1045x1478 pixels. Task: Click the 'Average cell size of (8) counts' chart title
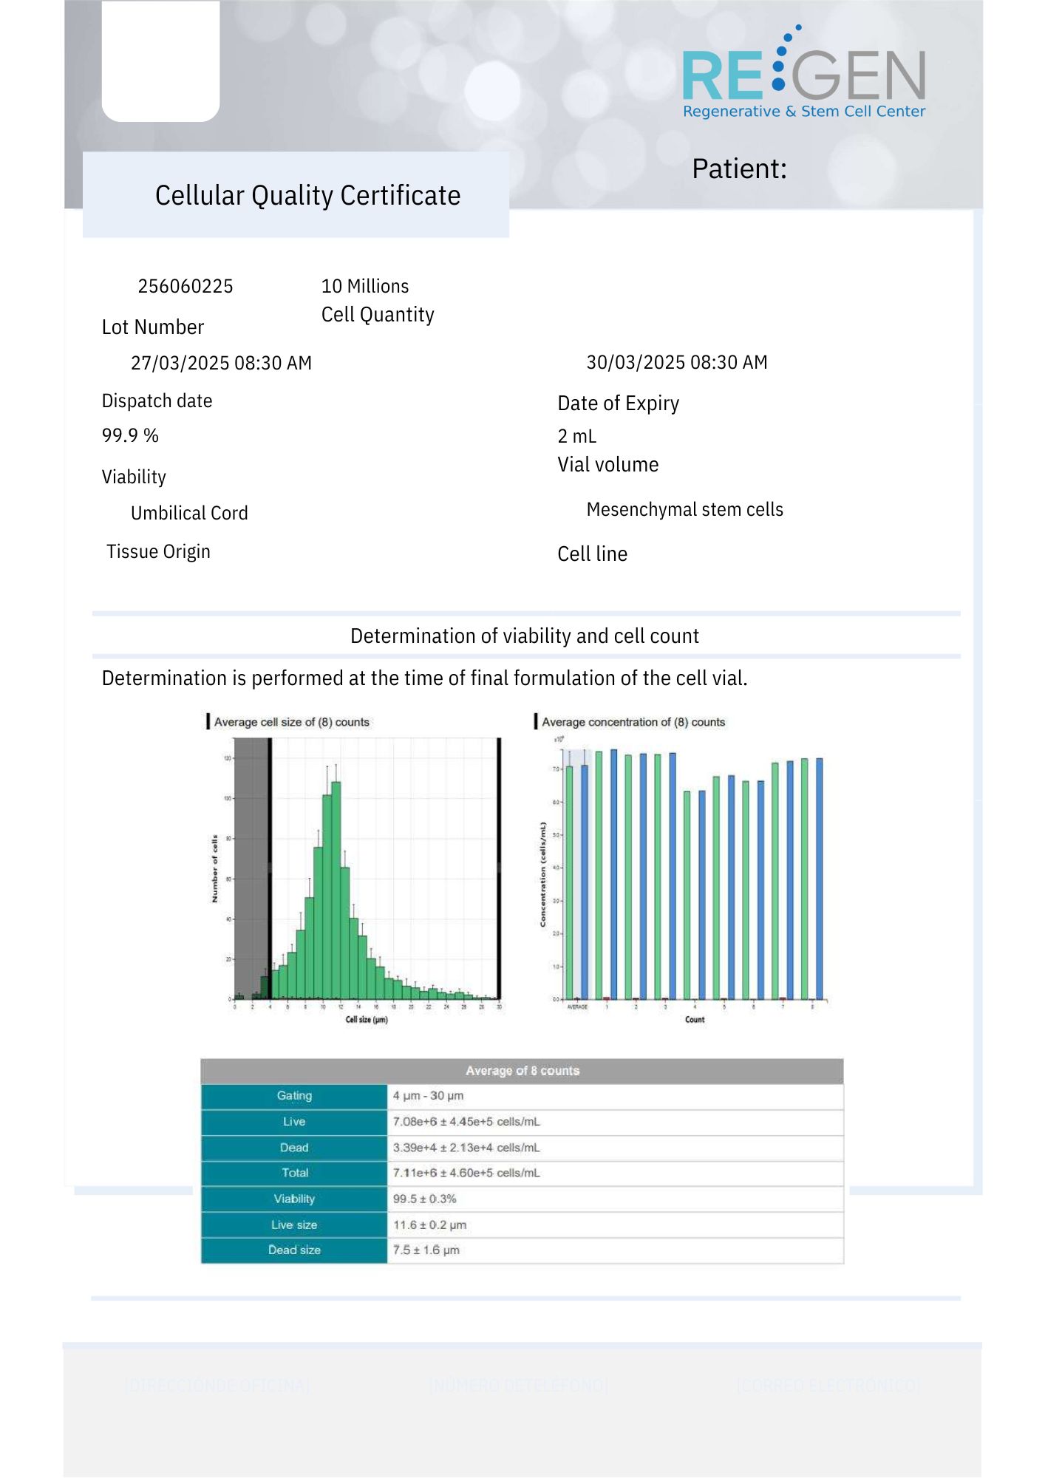(291, 722)
